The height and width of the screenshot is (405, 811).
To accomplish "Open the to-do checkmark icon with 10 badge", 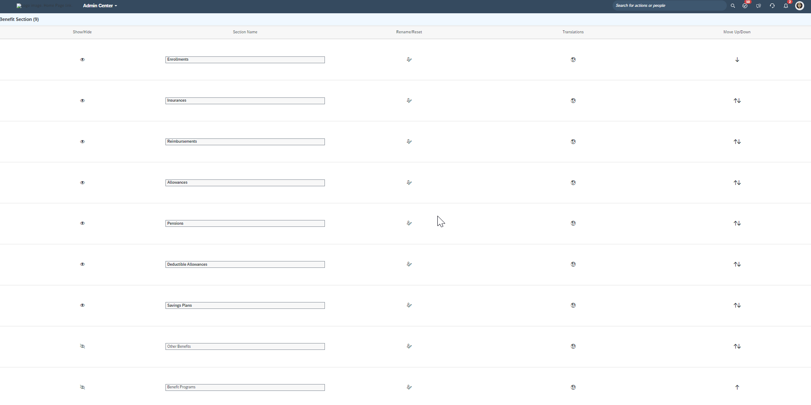I will [x=745, y=6].
